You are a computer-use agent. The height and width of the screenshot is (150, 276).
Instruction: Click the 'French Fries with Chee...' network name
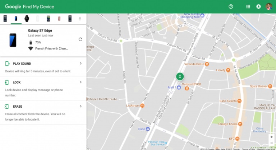pos(51,49)
